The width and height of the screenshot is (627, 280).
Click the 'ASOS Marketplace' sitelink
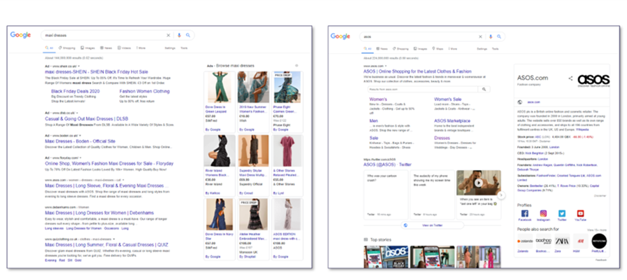click(x=452, y=121)
